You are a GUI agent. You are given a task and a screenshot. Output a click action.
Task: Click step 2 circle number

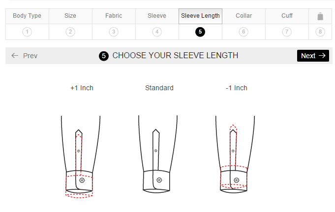(70, 32)
